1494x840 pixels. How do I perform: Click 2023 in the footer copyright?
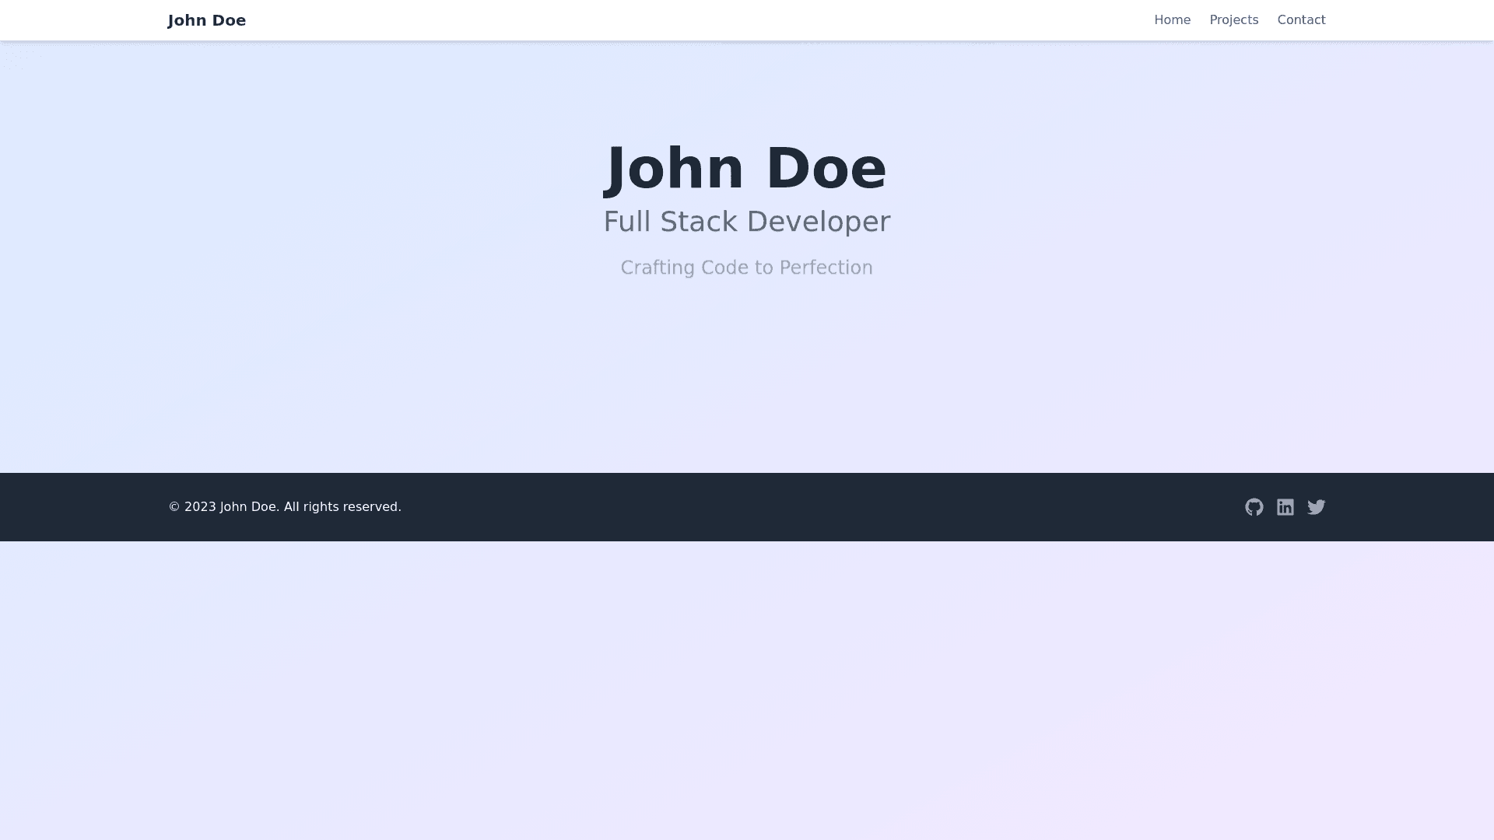[200, 507]
